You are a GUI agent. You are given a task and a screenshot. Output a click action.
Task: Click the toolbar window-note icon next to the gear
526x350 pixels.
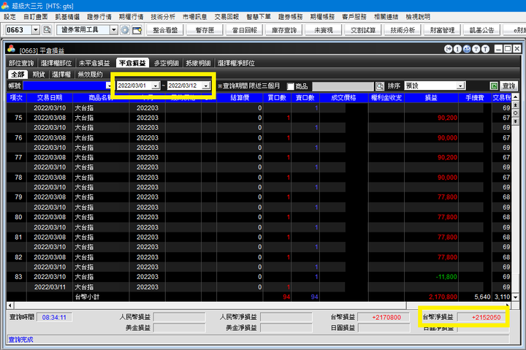137,30
